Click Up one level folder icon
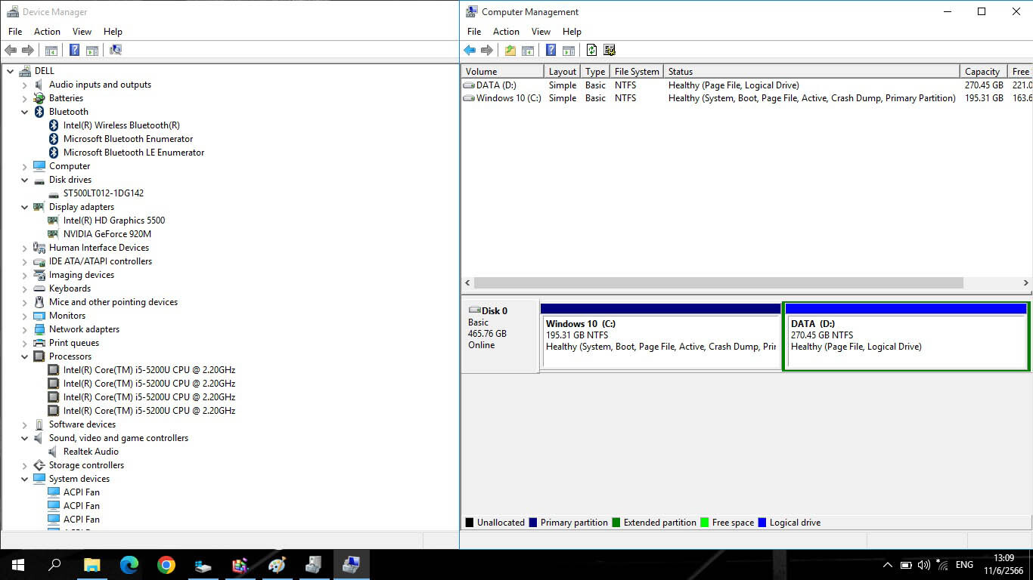The image size is (1033, 580). point(510,51)
